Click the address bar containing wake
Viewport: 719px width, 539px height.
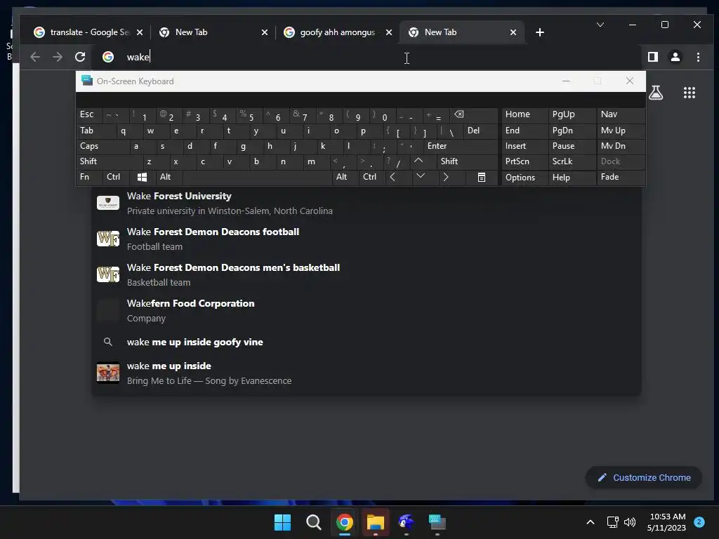367,57
